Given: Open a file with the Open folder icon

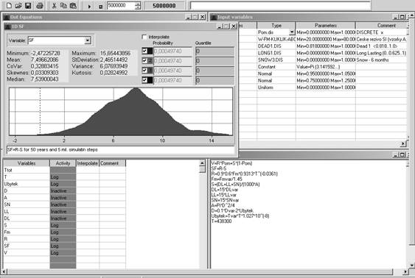Looking at the screenshot, I should point(18,6).
